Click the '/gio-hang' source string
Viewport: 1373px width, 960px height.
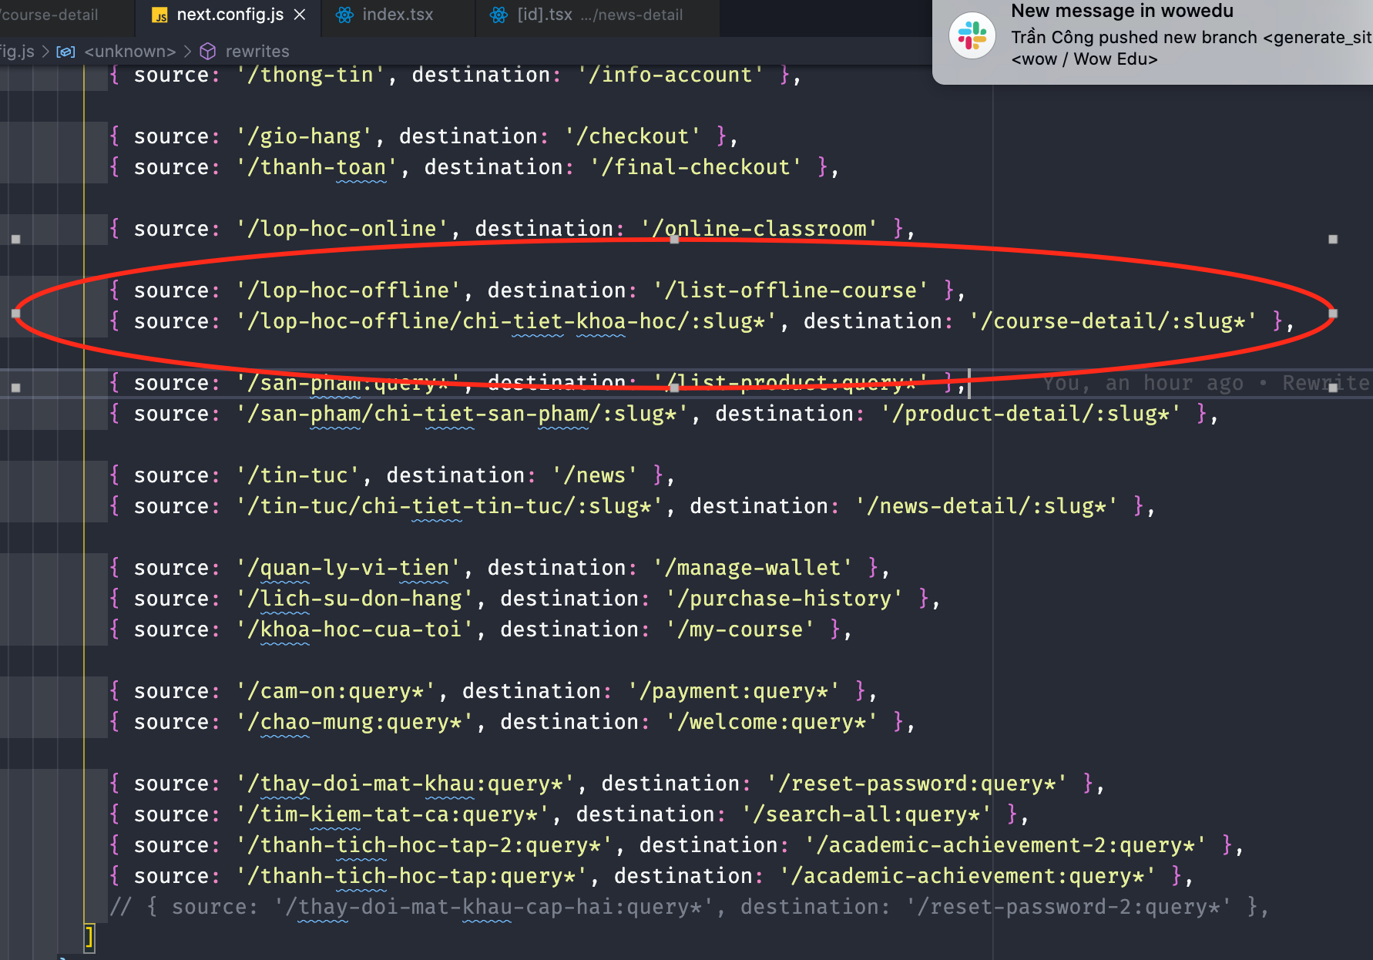[x=304, y=136]
